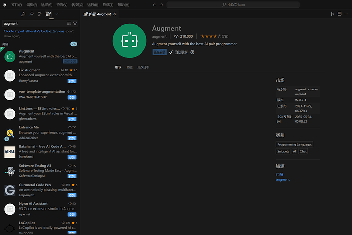Open Enhance Me extension icon

(10, 134)
